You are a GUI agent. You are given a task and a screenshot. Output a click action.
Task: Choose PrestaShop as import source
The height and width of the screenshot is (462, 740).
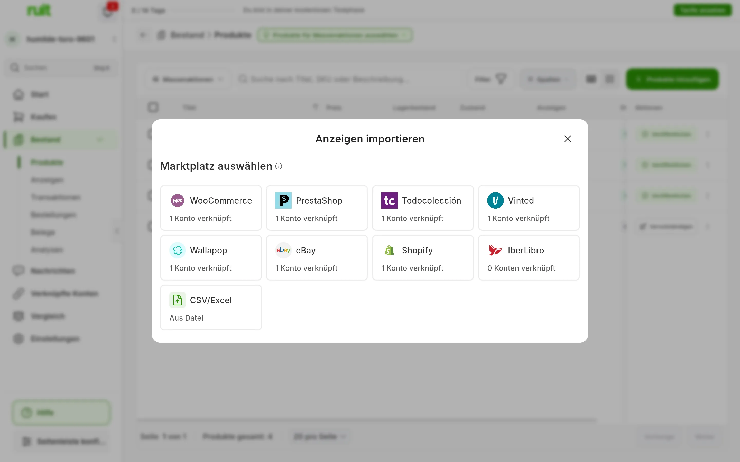317,208
